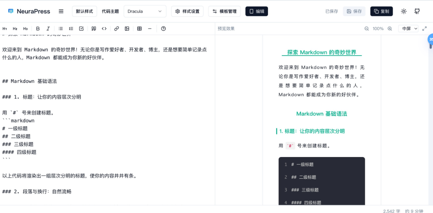The height and width of the screenshot is (213, 433).
Task: Open Markdown help guide icon
Action: click(163, 29)
